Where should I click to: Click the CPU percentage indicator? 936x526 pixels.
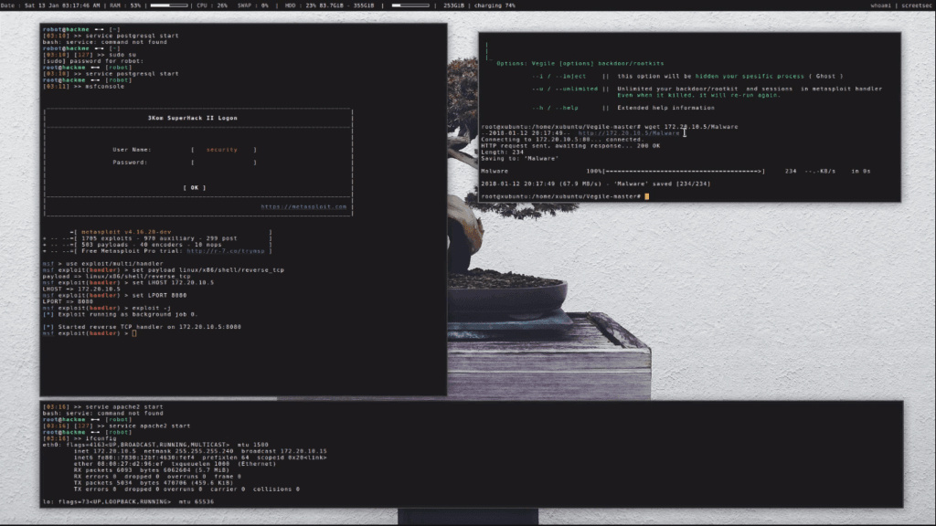tap(212, 5)
